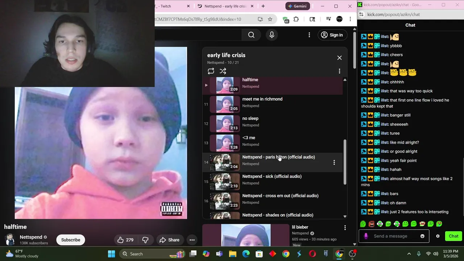
Task: Select 'no sleep' track in playlist
Action: 272,124
